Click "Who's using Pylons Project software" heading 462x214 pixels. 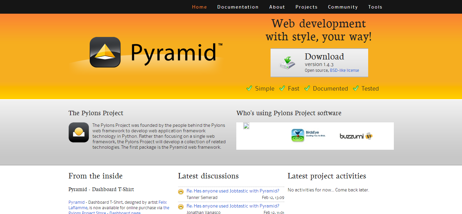point(289,113)
